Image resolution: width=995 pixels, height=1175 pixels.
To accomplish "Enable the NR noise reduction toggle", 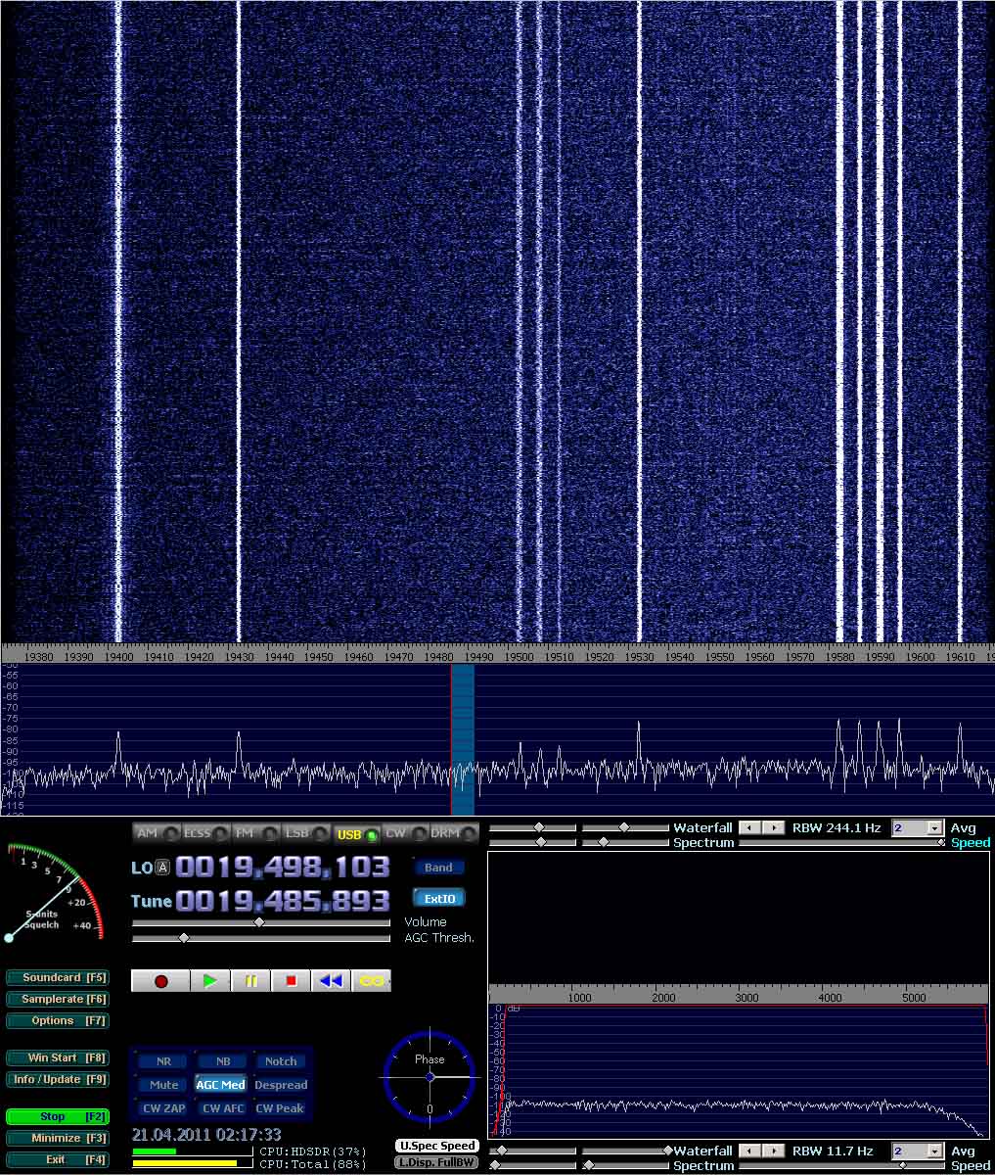I will point(163,1061).
